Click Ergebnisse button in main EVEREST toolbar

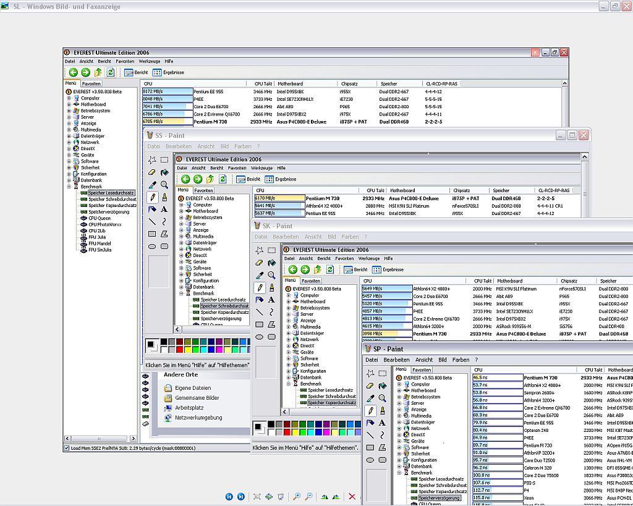tap(168, 72)
